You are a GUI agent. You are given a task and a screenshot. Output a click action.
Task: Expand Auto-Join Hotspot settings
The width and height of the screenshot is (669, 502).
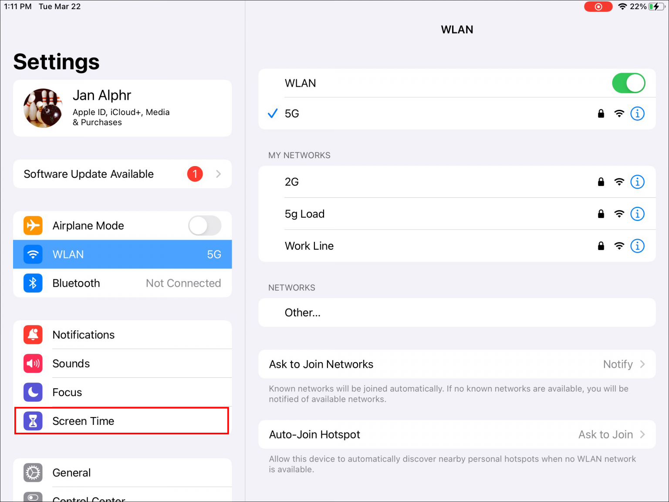pos(457,434)
